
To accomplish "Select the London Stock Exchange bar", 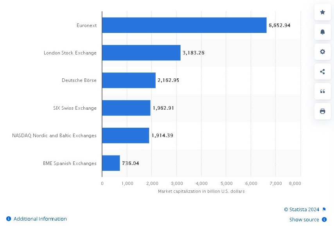I will (x=141, y=53).
